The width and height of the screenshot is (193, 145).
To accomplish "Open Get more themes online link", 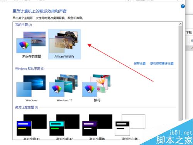I will [162, 63].
